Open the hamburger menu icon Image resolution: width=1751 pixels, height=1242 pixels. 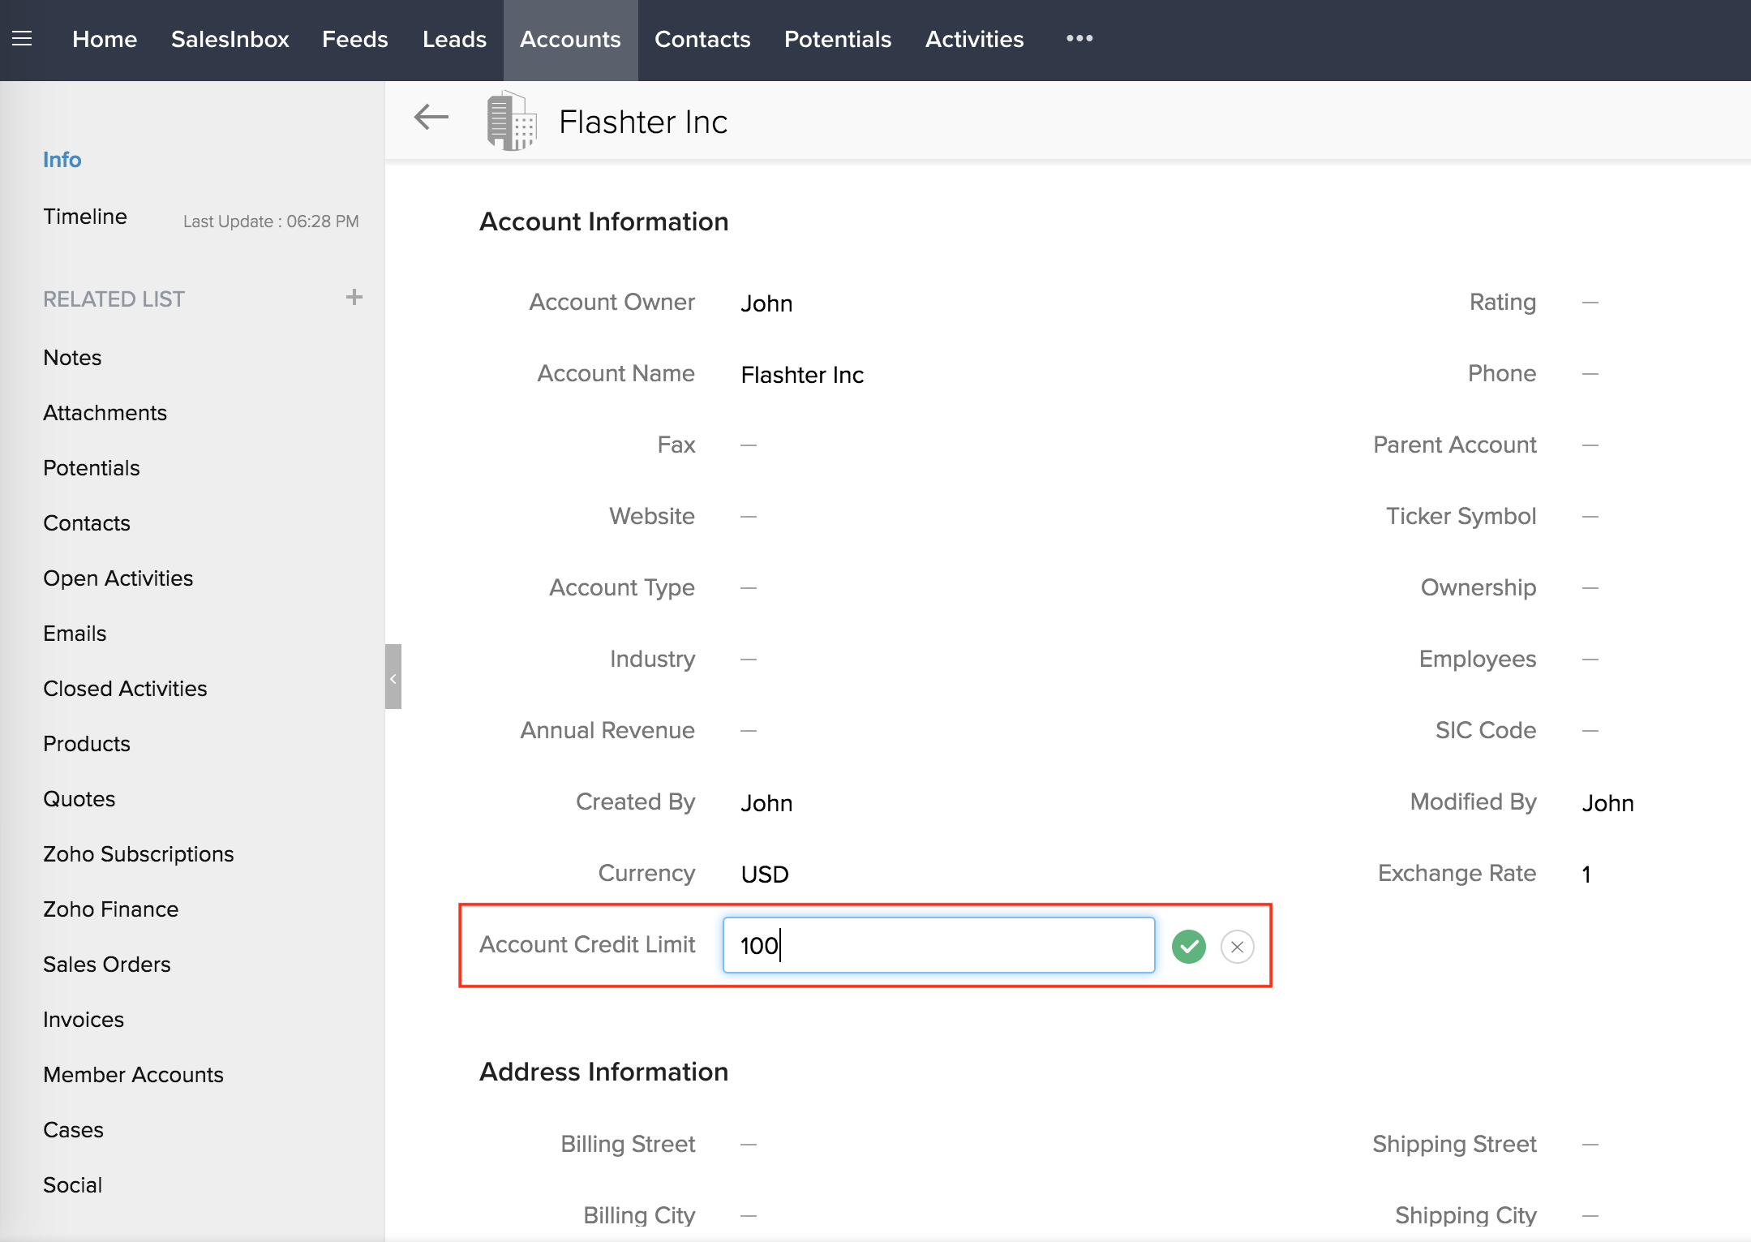(x=22, y=38)
